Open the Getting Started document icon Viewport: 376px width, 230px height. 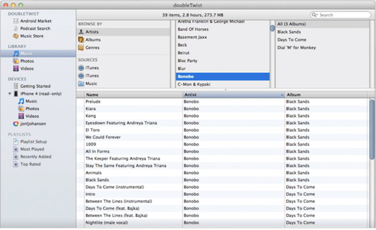coord(16,86)
